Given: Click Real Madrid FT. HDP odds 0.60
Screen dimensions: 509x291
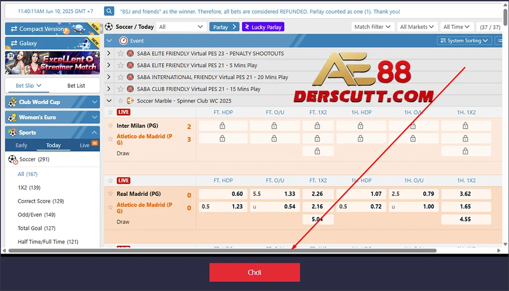Looking at the screenshot, I should pyautogui.click(x=223, y=194).
